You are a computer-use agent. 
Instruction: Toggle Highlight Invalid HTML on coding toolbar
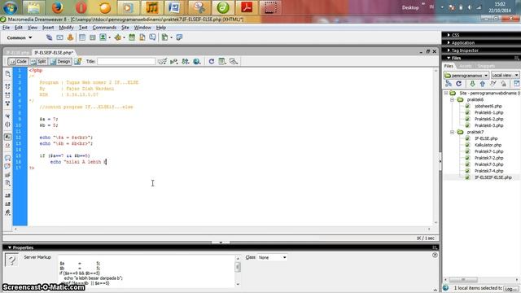(x=7, y=146)
